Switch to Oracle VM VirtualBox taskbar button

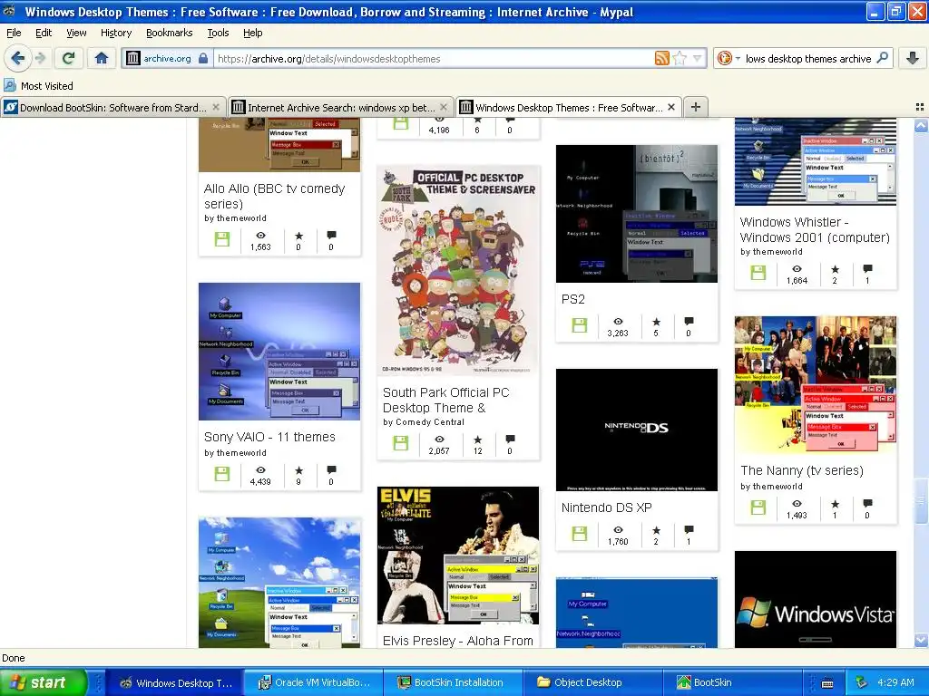314,682
